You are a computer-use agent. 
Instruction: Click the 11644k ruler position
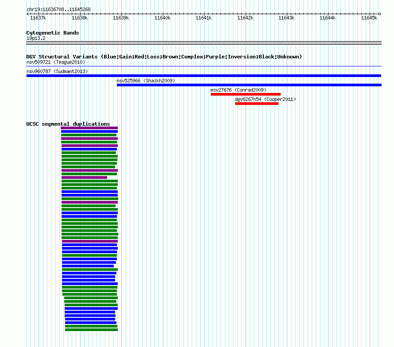tap(328, 18)
